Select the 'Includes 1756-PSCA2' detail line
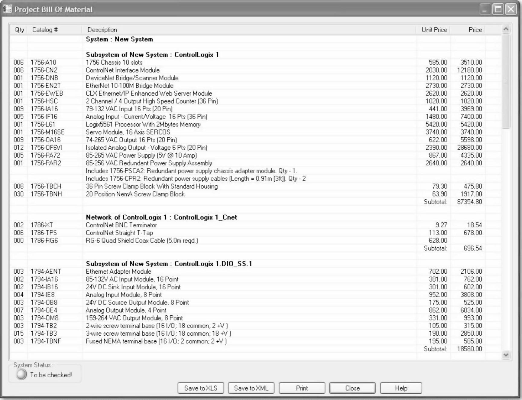 coord(191,171)
